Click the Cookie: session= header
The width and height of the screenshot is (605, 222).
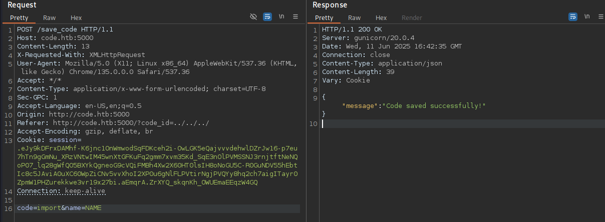point(49,139)
